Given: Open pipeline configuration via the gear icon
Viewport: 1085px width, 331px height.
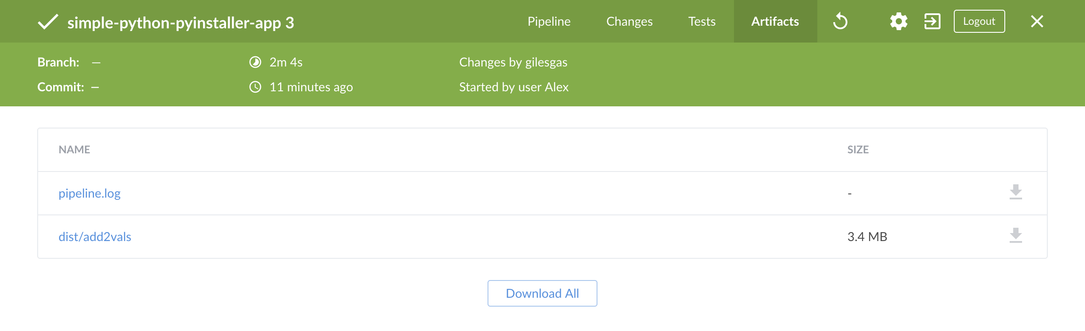Looking at the screenshot, I should [x=898, y=21].
